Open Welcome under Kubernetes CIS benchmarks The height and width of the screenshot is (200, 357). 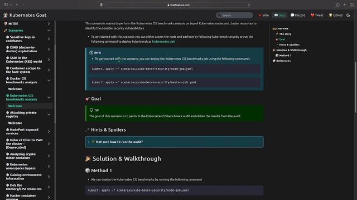(x=15, y=106)
